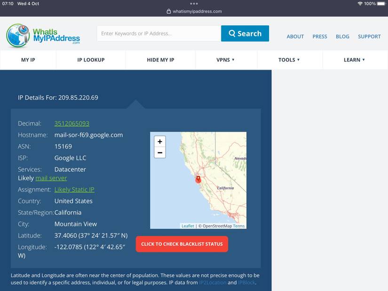This screenshot has height=291, width=388.
Task: Click the OpenStreetMap attribution link
Action: [x=216, y=226]
